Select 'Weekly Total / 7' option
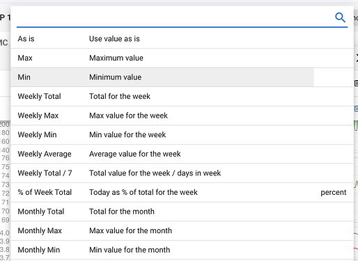 pos(182,173)
